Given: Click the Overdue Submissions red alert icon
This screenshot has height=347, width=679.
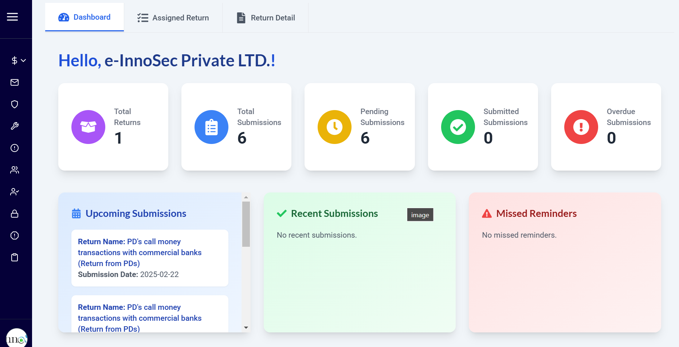Looking at the screenshot, I should [x=581, y=127].
